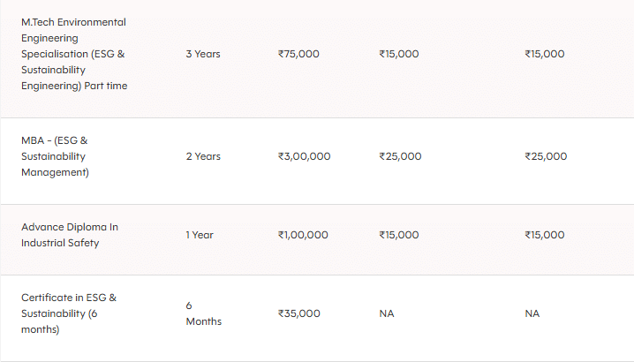Click the ₹1,00,000 fee amount
The width and height of the screenshot is (634, 362).
(x=303, y=235)
